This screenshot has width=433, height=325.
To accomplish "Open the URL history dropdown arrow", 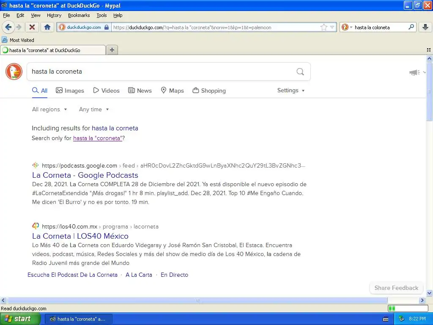I will click(x=332, y=27).
